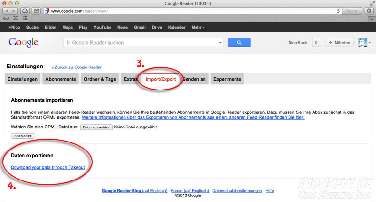Screen dimensions: 376x202
Task: Open the profile avatar picture
Action: point(362,43)
